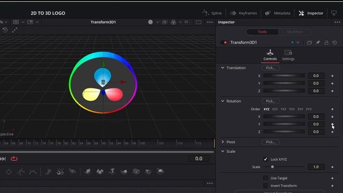Collapse the Translation section
The image size is (343, 193).
coord(222,68)
